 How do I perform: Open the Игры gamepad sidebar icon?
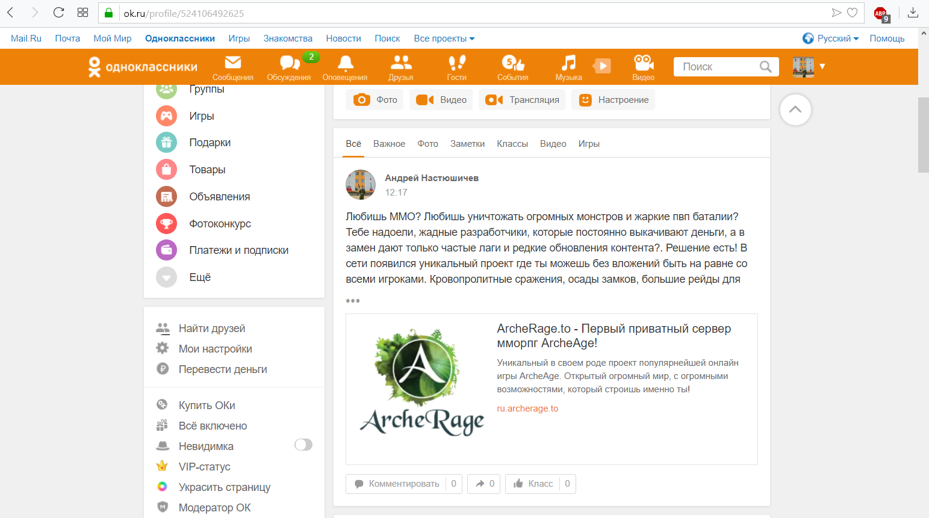coord(167,116)
